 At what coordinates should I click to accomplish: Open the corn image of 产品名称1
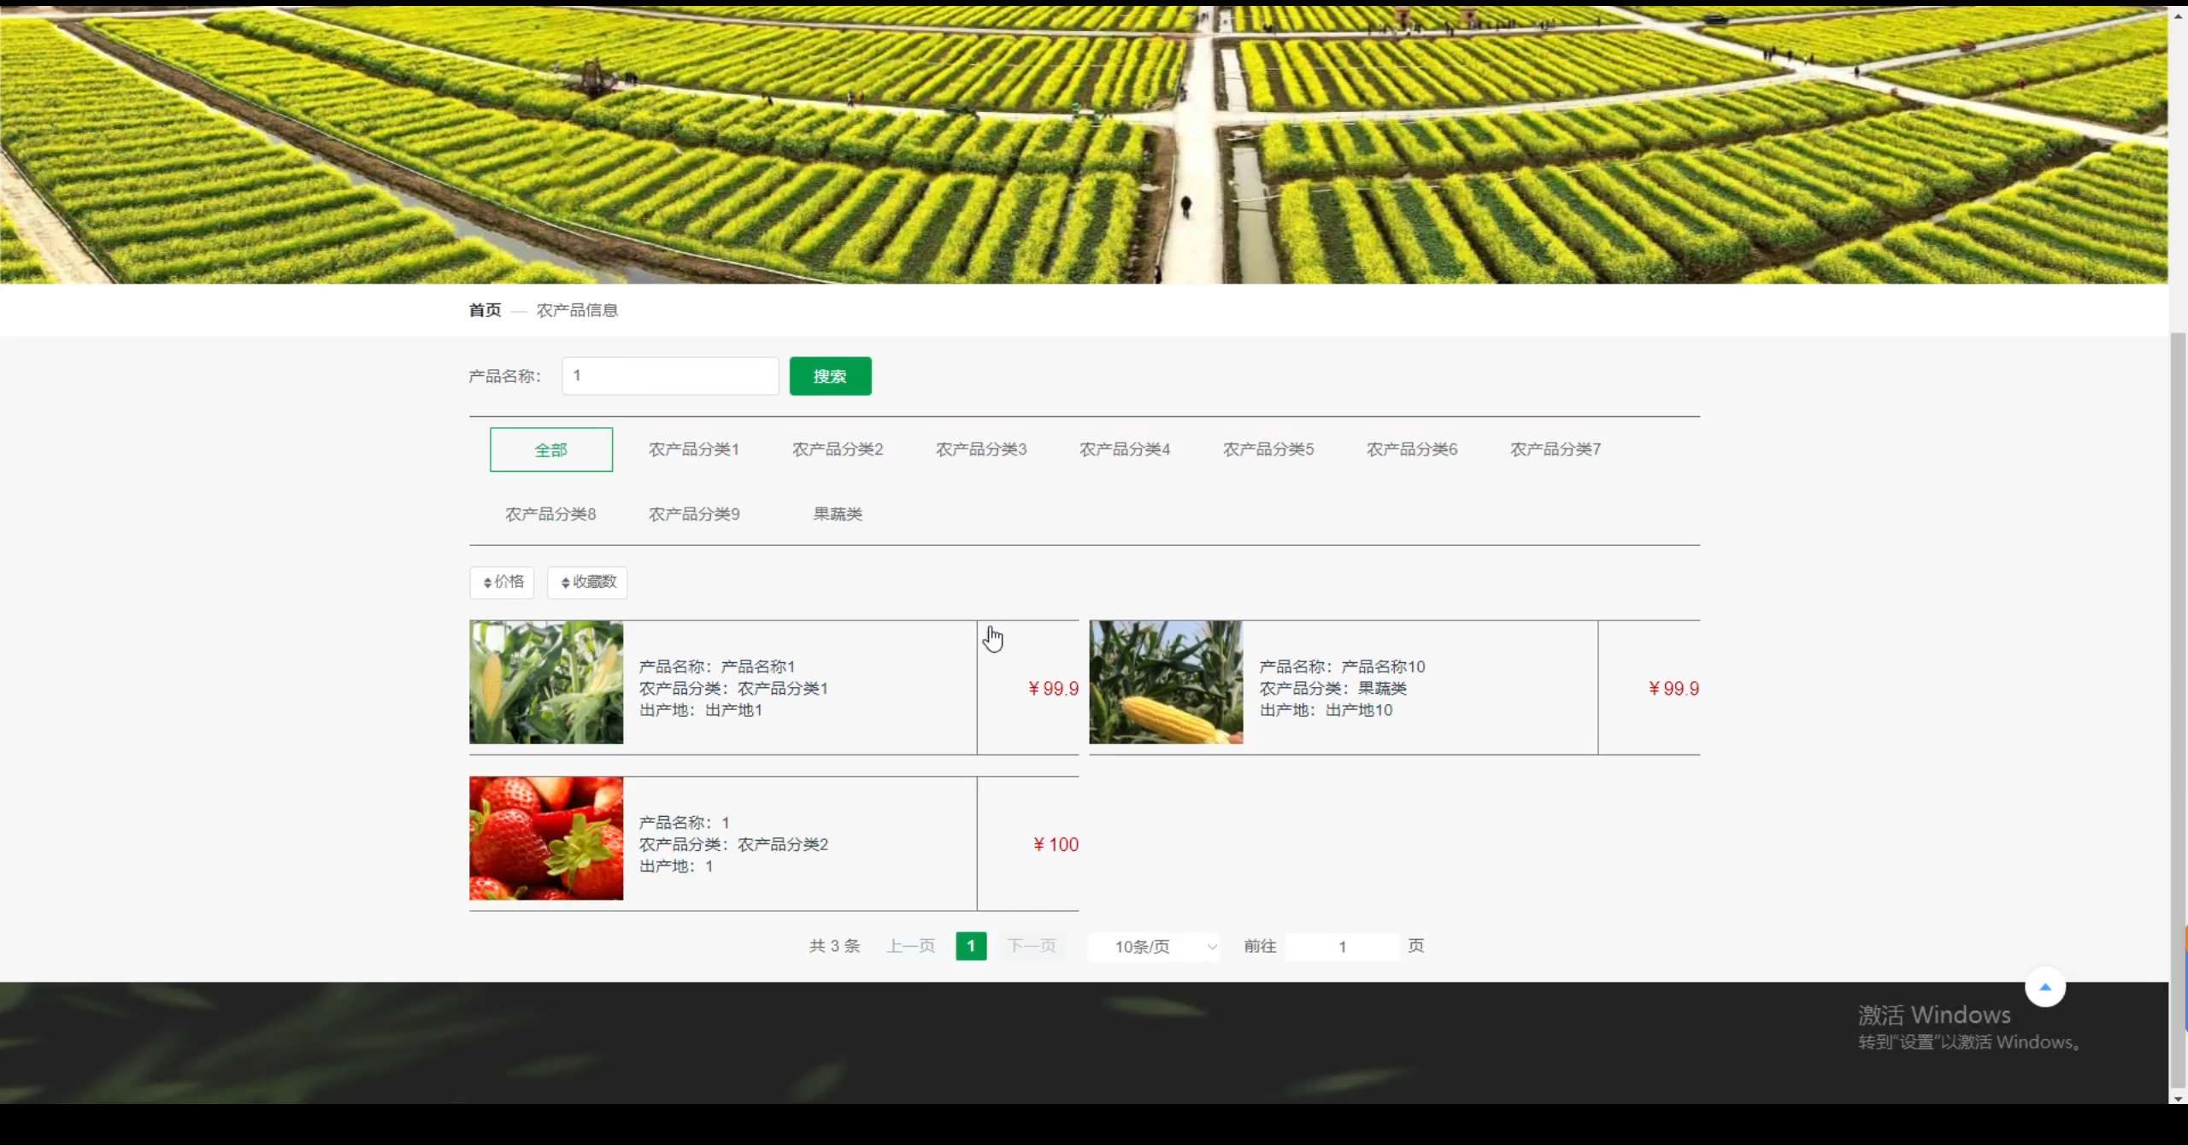tap(546, 682)
